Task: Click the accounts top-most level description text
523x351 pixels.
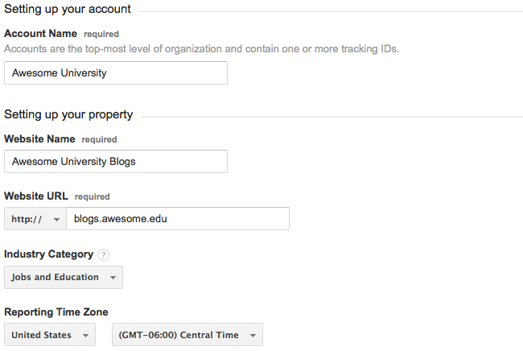Action: point(201,49)
